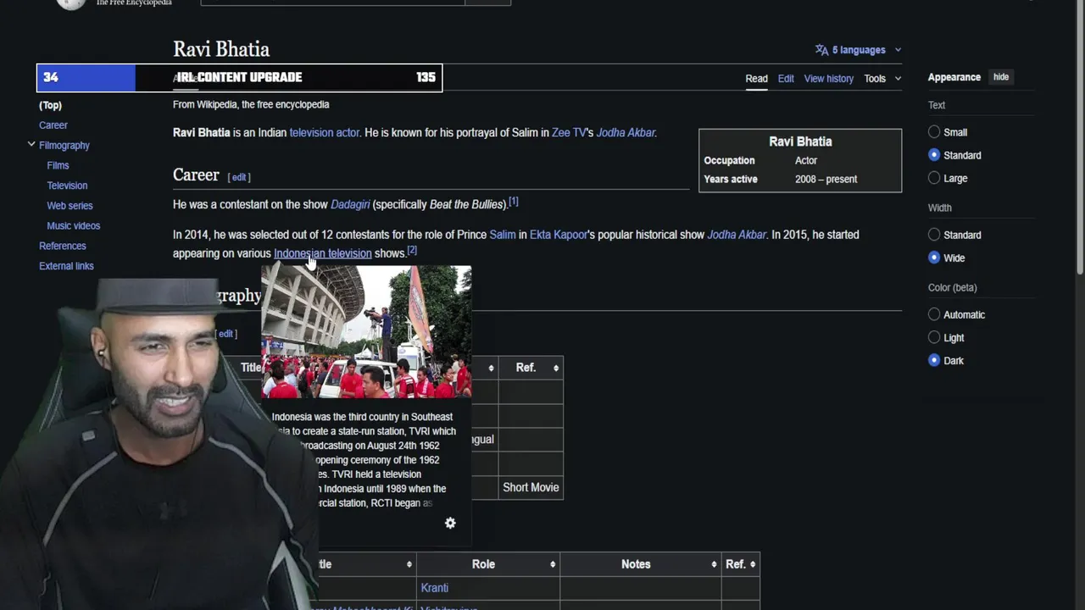Go to Films in the contents sidebar
Screen dimensions: 1085x610
58,165
